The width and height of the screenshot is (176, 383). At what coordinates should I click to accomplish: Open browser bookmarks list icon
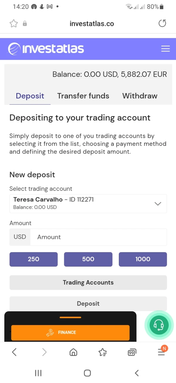tap(103, 352)
